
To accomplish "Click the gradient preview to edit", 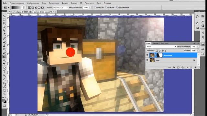I will pyautogui.click(x=17, y=8).
